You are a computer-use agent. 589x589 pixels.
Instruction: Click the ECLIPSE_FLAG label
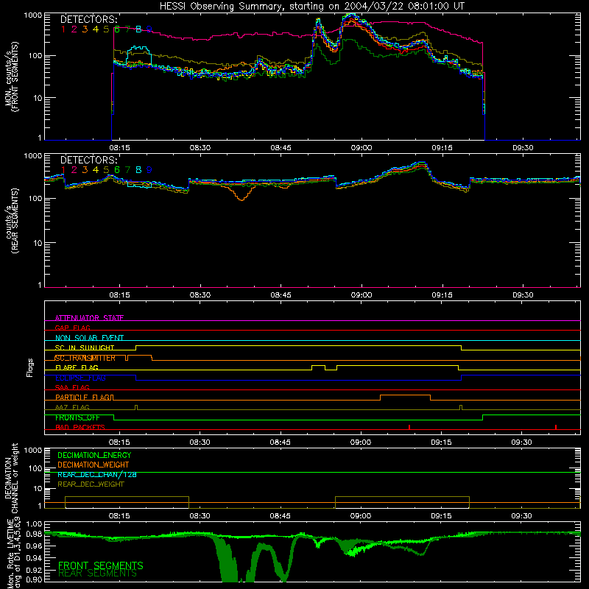click(x=80, y=378)
